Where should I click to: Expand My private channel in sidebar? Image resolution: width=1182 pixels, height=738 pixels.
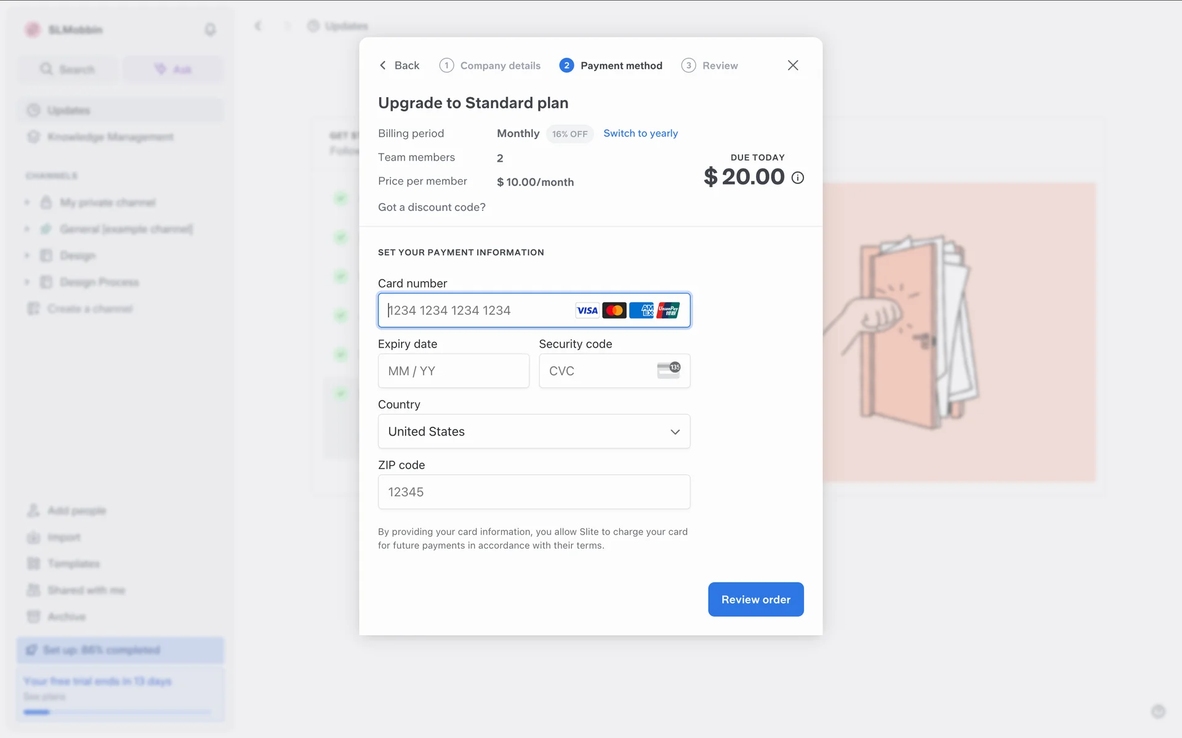coord(27,202)
